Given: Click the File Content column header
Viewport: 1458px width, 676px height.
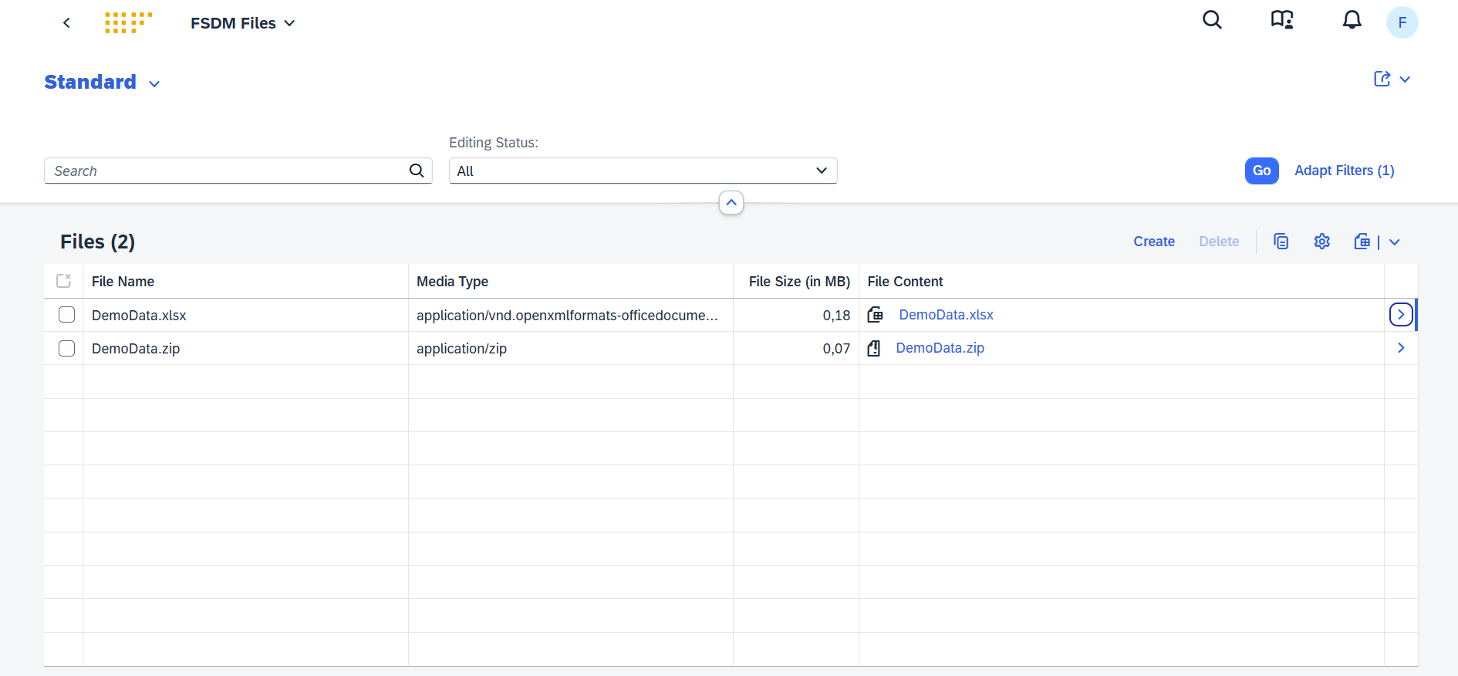Looking at the screenshot, I should click(x=1121, y=282).
